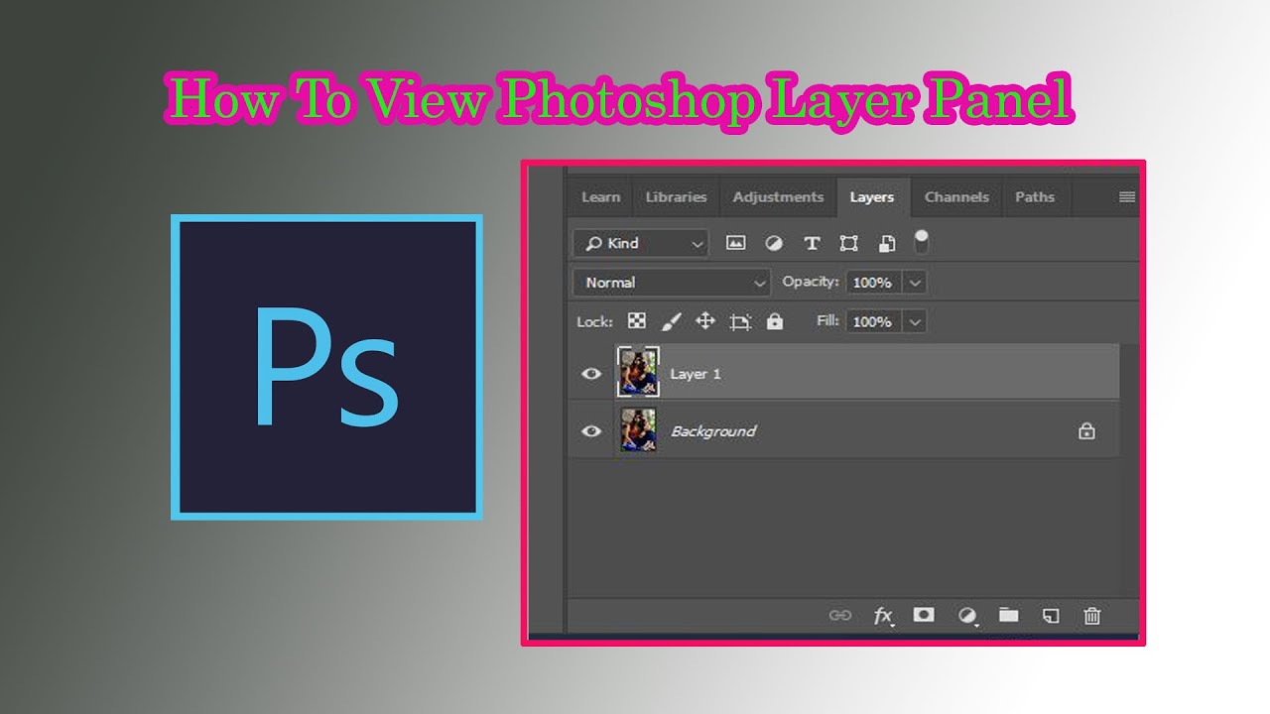The width and height of the screenshot is (1270, 714).
Task: Create a new layer
Action: coord(1051,616)
